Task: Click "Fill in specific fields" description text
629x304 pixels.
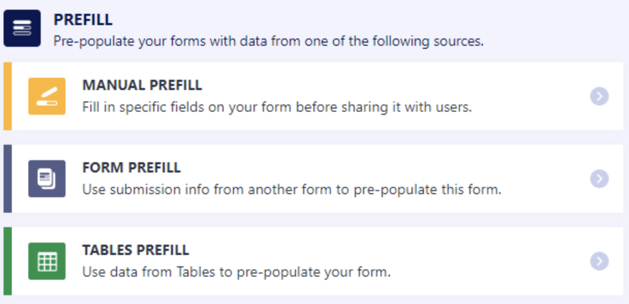Action: point(277,108)
